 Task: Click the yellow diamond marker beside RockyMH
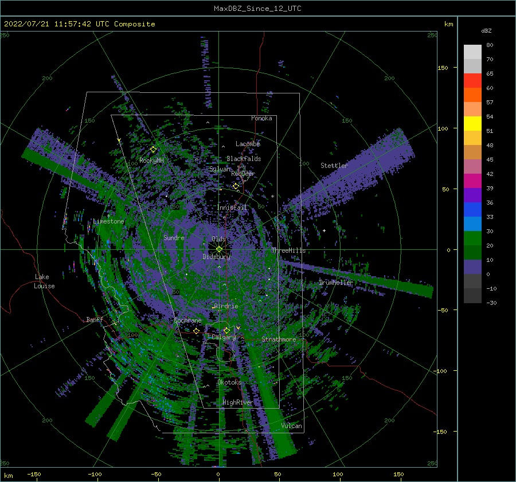(x=153, y=150)
